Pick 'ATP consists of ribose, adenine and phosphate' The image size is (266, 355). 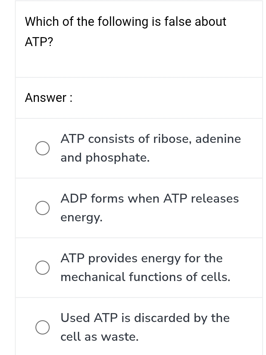(151, 148)
